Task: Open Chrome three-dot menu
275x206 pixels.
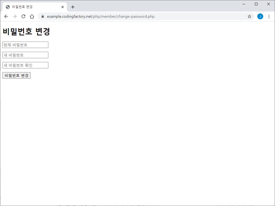Action: pos(269,16)
